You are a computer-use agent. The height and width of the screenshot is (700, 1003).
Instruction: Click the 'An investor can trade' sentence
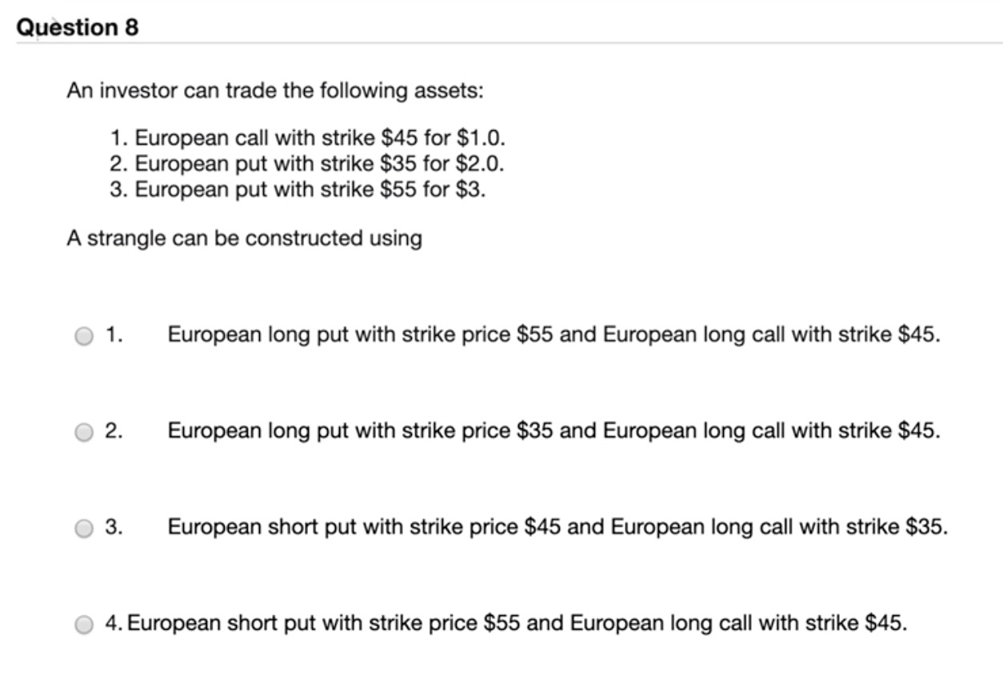pos(275,90)
